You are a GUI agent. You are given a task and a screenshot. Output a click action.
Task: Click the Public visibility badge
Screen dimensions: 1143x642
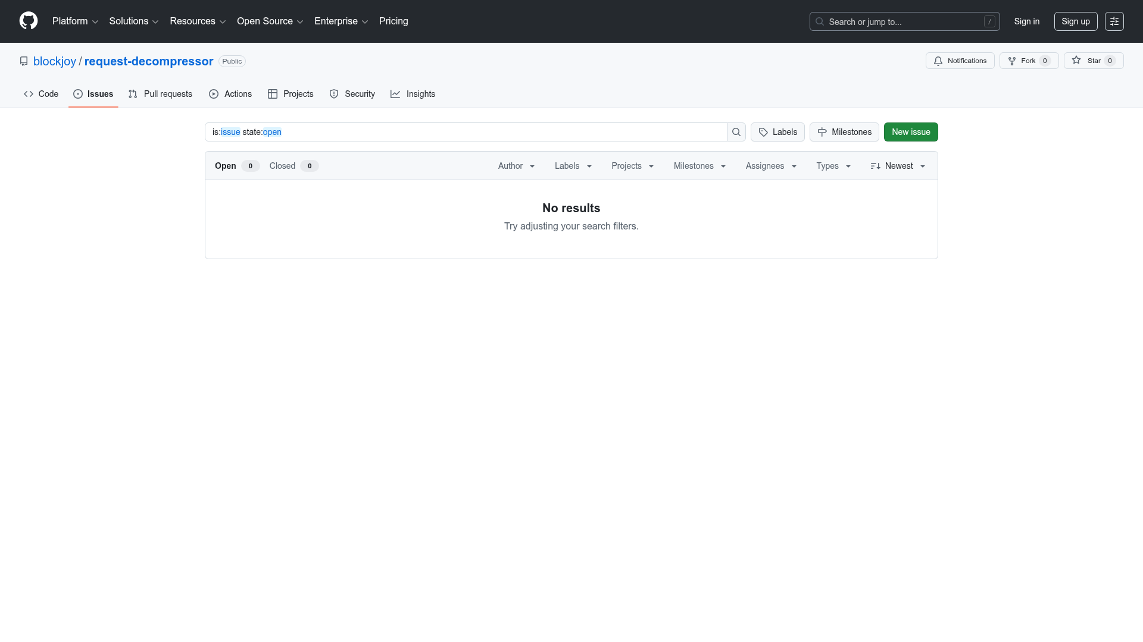pos(232,61)
